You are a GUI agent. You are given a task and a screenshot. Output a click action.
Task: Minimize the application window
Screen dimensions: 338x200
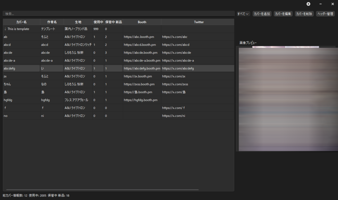320,4
